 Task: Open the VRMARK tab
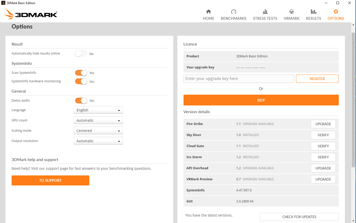click(x=292, y=19)
